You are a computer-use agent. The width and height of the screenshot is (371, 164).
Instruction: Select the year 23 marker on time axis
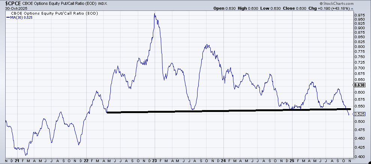pos(155,160)
